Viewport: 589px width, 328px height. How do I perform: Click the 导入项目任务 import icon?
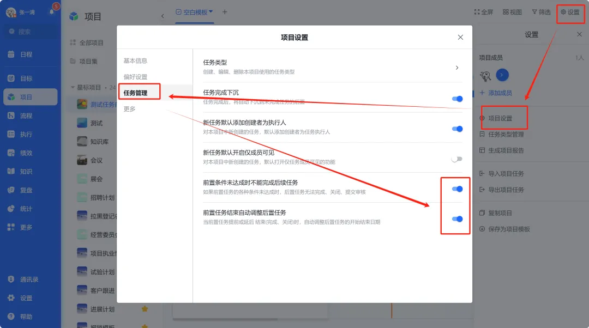pos(482,173)
